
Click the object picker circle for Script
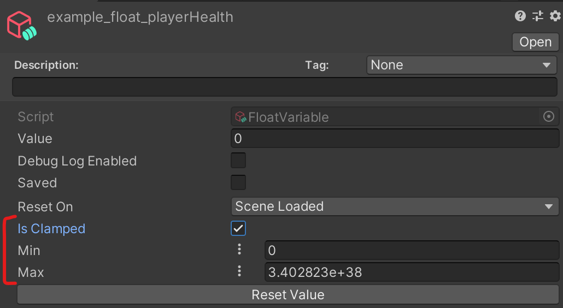pos(549,116)
